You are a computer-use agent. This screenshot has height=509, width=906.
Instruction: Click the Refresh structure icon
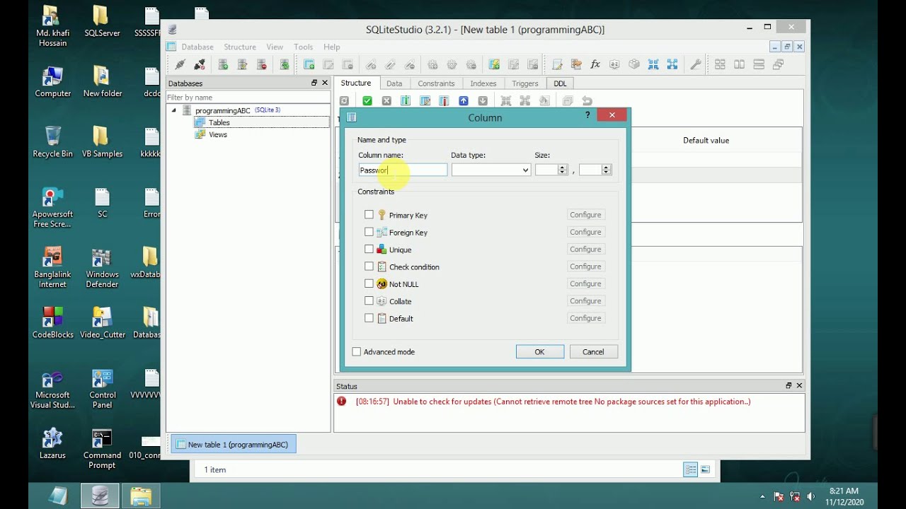click(344, 101)
